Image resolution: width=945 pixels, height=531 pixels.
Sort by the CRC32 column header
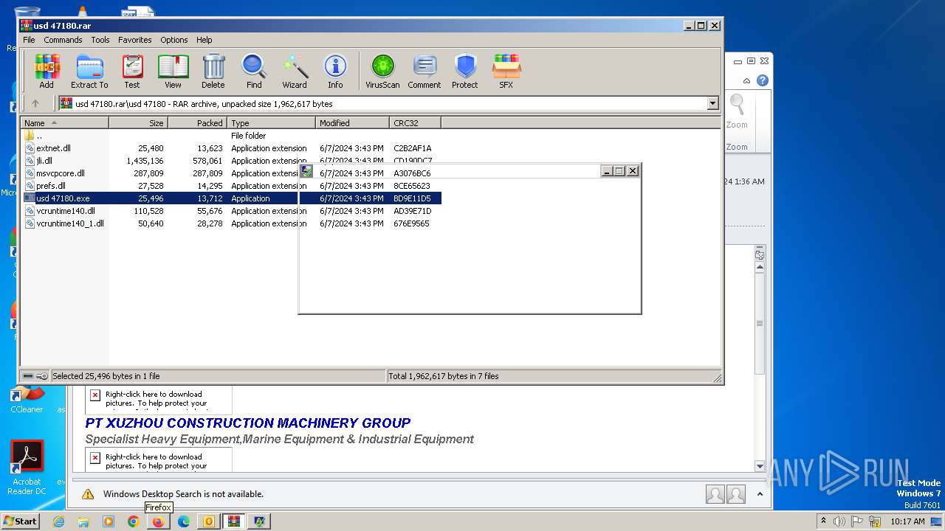click(x=416, y=123)
